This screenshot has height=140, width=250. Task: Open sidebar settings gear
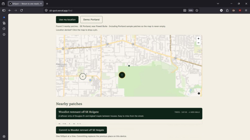point(4,137)
